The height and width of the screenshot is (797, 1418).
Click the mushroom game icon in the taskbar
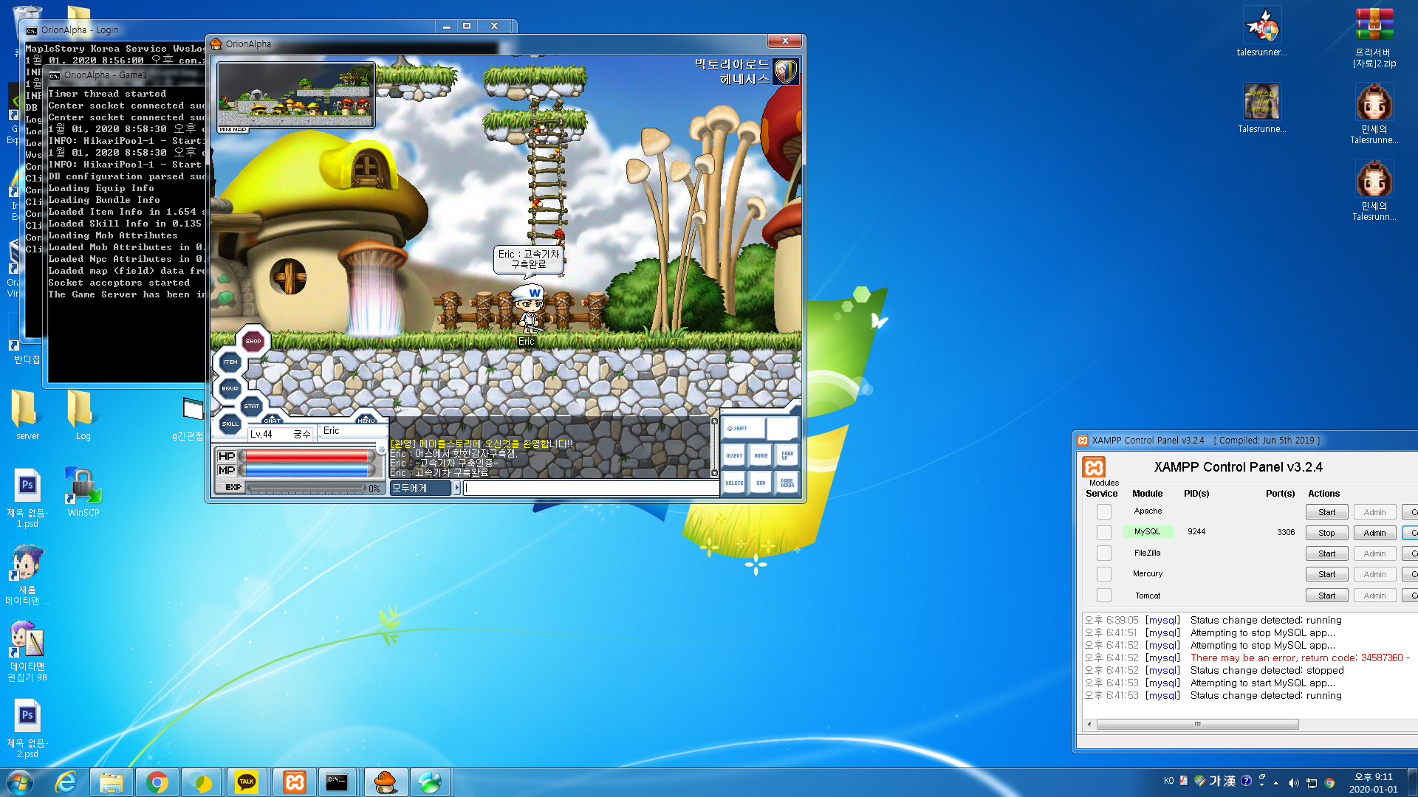tap(385, 782)
